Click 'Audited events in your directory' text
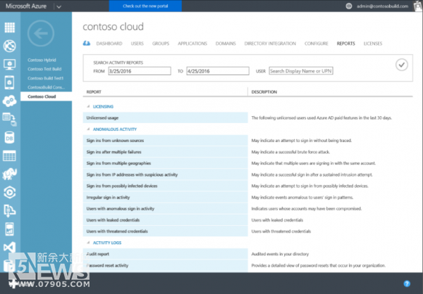The width and height of the screenshot is (423, 294). 280,254
